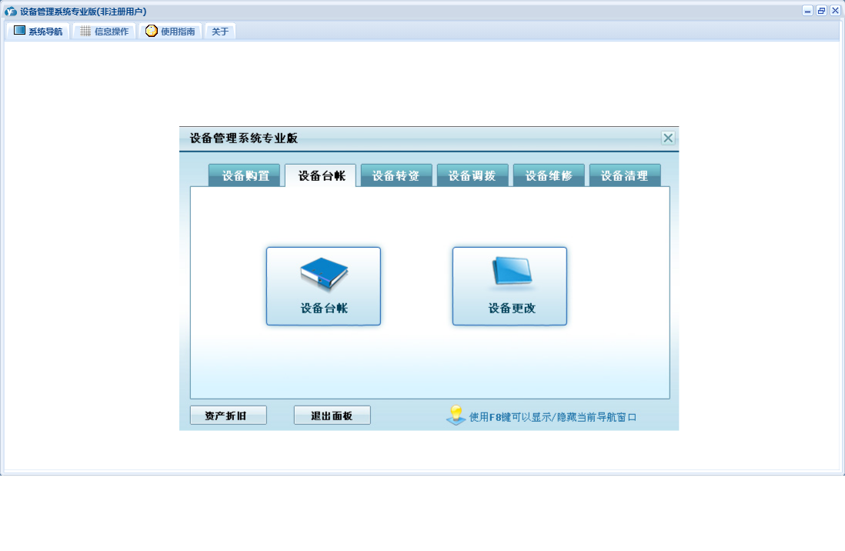This screenshot has height=551, width=845.
Task: Click the blue book icon for 设备台帐
Action: pyautogui.click(x=323, y=275)
